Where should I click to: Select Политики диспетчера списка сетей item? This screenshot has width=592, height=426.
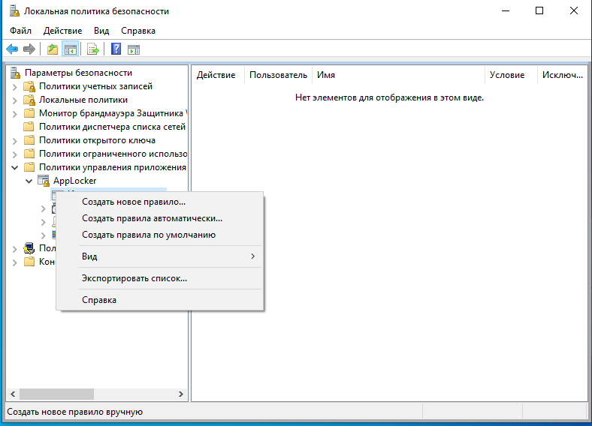pos(112,127)
